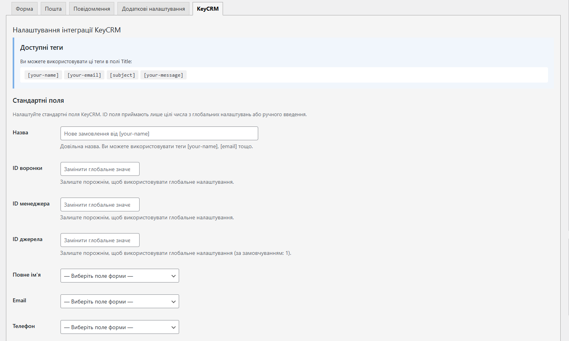This screenshot has height=341, width=569.
Task: Click the Телефон field label
Action: [24, 326]
